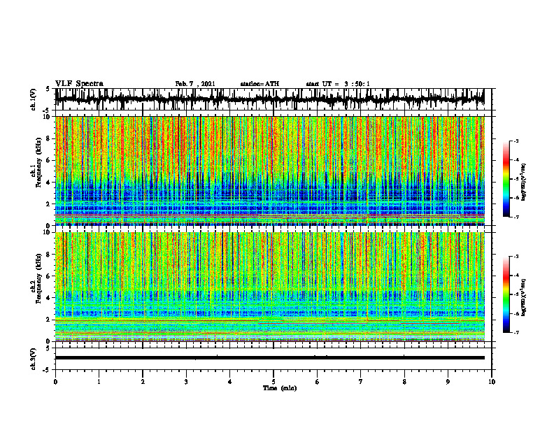This screenshot has height=428, width=554.
Task: Click time axis tick label "2"
Action: pos(143,382)
